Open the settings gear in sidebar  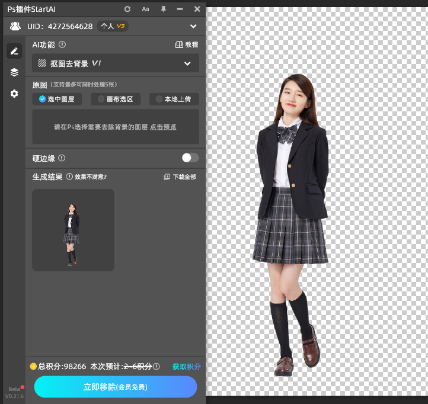click(14, 94)
